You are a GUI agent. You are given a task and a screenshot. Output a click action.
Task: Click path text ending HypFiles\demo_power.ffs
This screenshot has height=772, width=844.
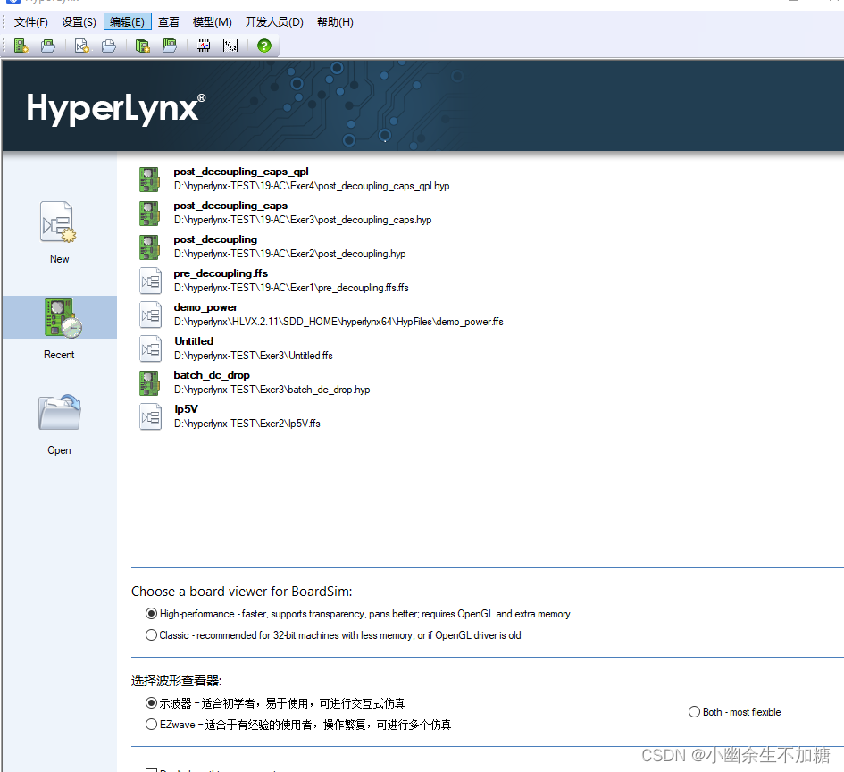pyautogui.click(x=338, y=322)
